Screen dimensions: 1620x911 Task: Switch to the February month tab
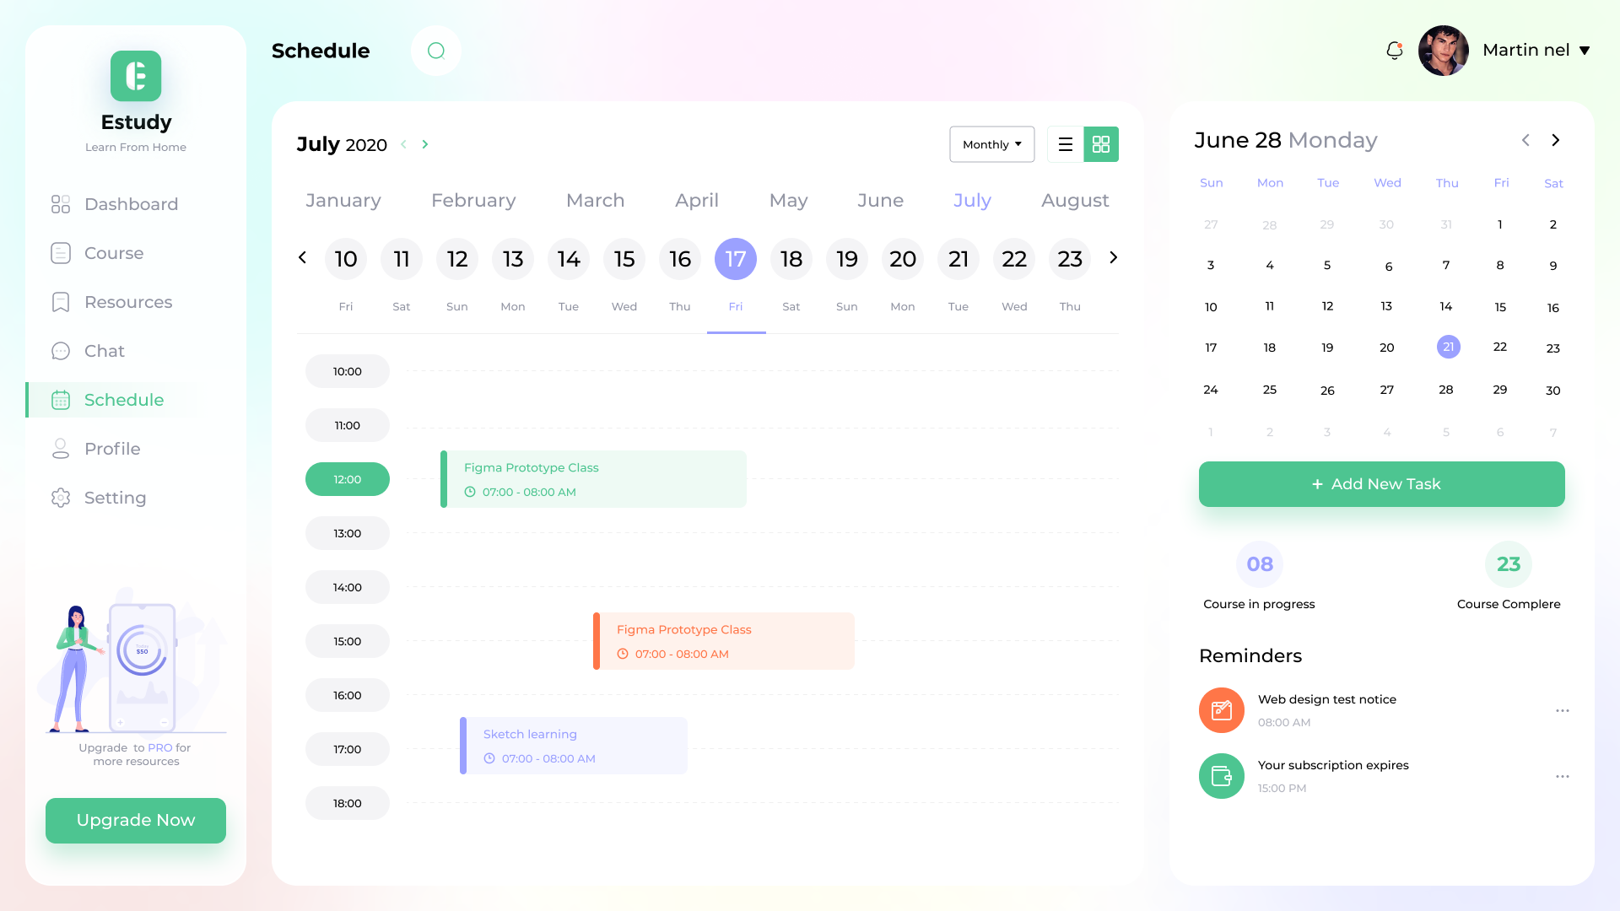[x=473, y=201]
